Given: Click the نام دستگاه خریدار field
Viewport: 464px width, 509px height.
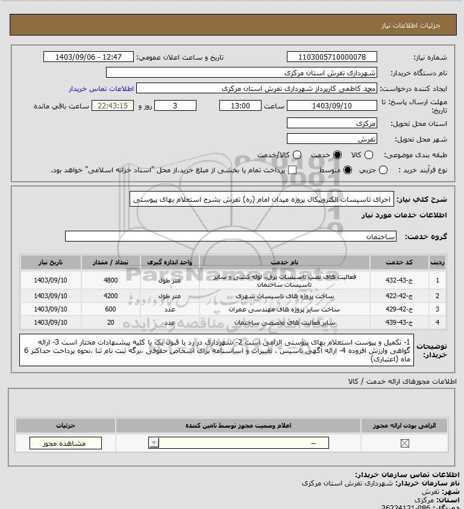Looking at the screenshot, I should click(241, 72).
